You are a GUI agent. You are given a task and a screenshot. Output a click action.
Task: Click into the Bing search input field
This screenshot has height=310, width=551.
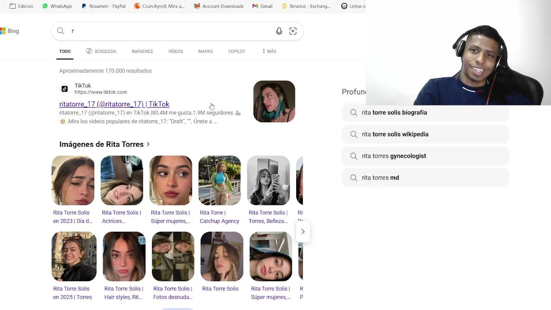coord(172,31)
